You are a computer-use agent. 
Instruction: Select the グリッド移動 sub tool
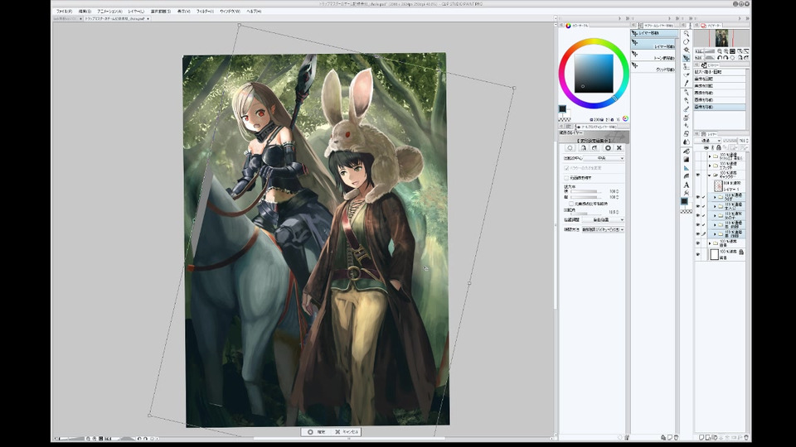[654, 67]
